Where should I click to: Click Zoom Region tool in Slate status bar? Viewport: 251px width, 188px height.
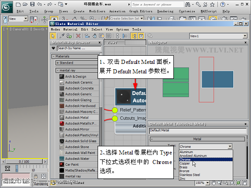tap(226, 183)
